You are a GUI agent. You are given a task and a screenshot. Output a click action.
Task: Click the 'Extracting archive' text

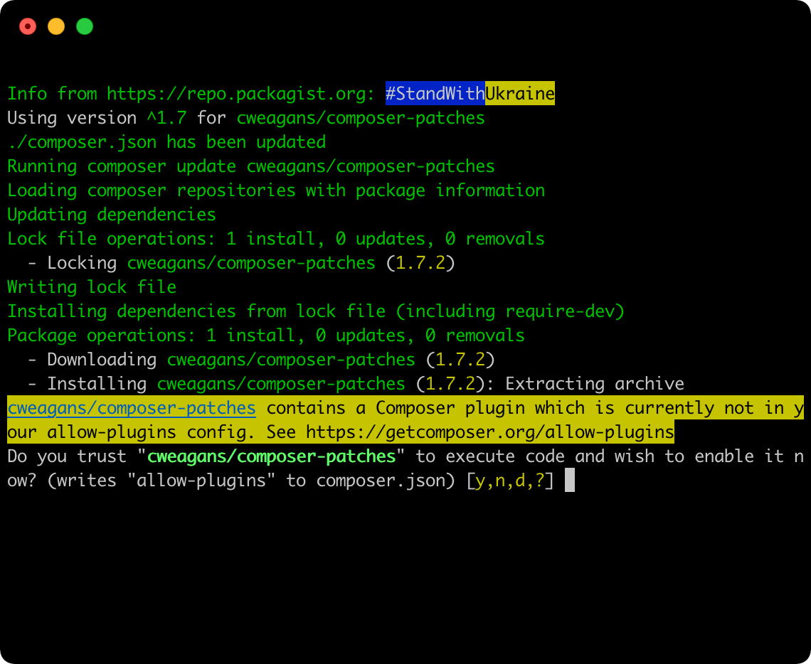(x=595, y=384)
